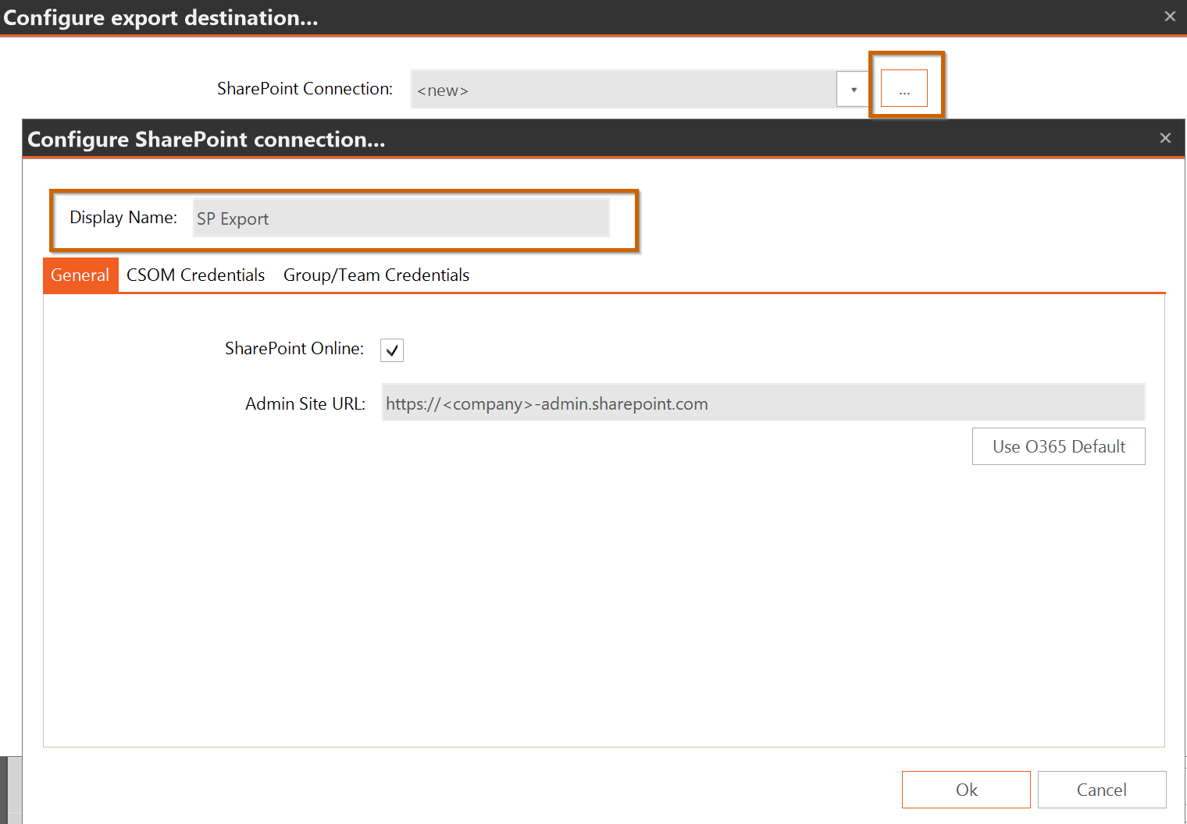Open the CSOM Credentials tab
Image resolution: width=1187 pixels, height=824 pixels.
pyautogui.click(x=196, y=275)
